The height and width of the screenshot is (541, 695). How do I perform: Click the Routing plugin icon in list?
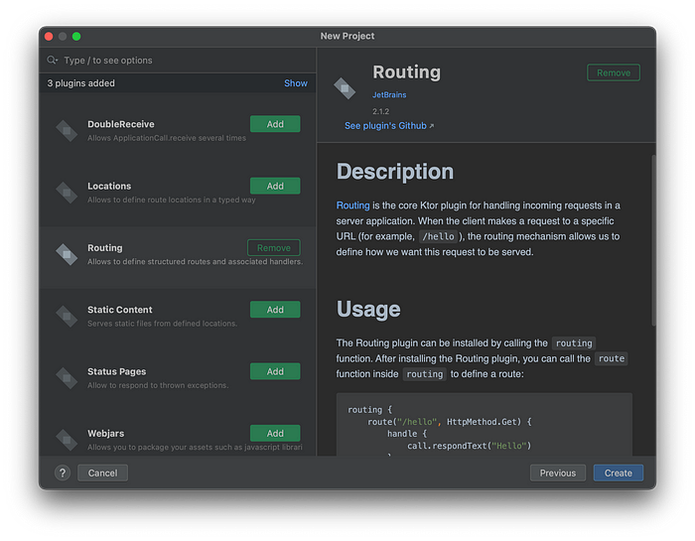click(67, 254)
